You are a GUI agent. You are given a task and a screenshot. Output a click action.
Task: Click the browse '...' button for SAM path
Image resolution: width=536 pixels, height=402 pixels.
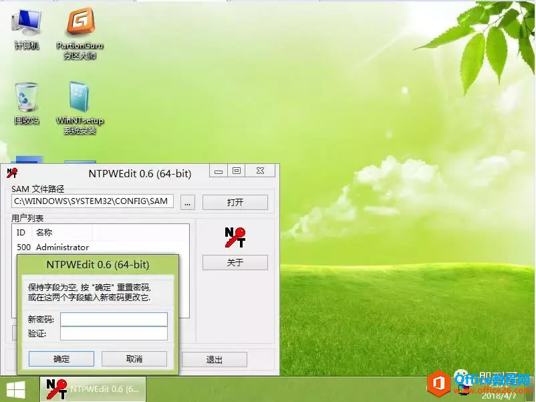187,203
